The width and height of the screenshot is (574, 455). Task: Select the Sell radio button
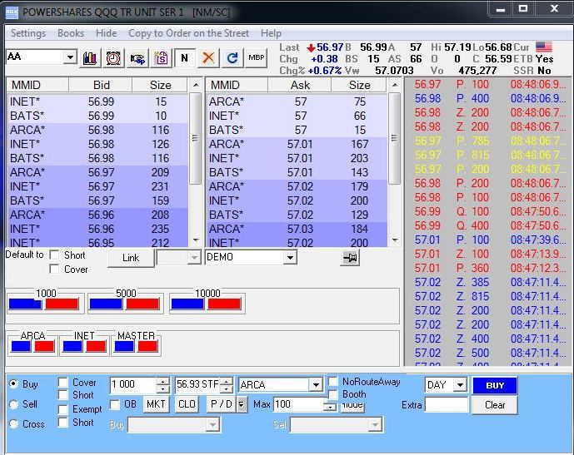14,404
